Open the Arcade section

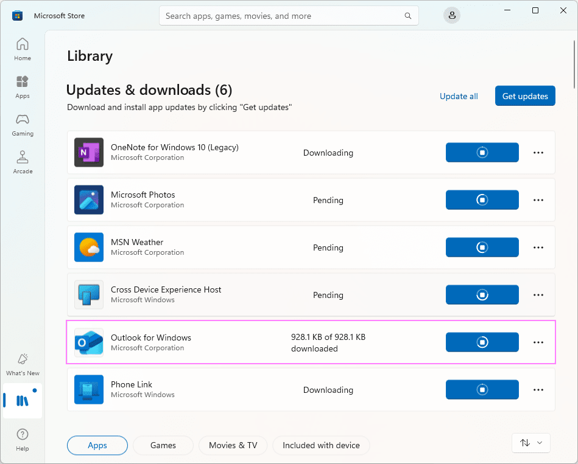[x=23, y=162]
